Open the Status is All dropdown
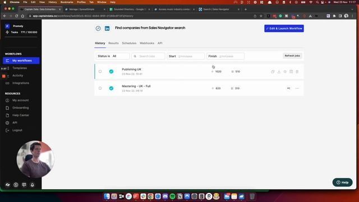 (112, 56)
